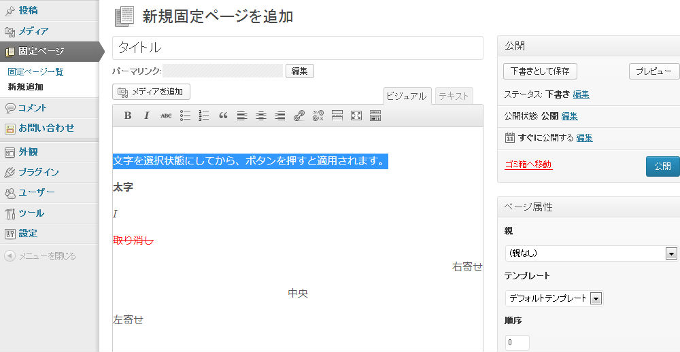
Task: Open 固定ページ menu in sidebar
Action: click(x=50, y=51)
